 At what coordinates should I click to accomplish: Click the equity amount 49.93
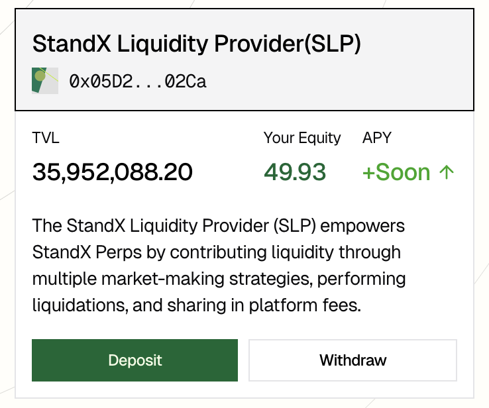coord(295,173)
